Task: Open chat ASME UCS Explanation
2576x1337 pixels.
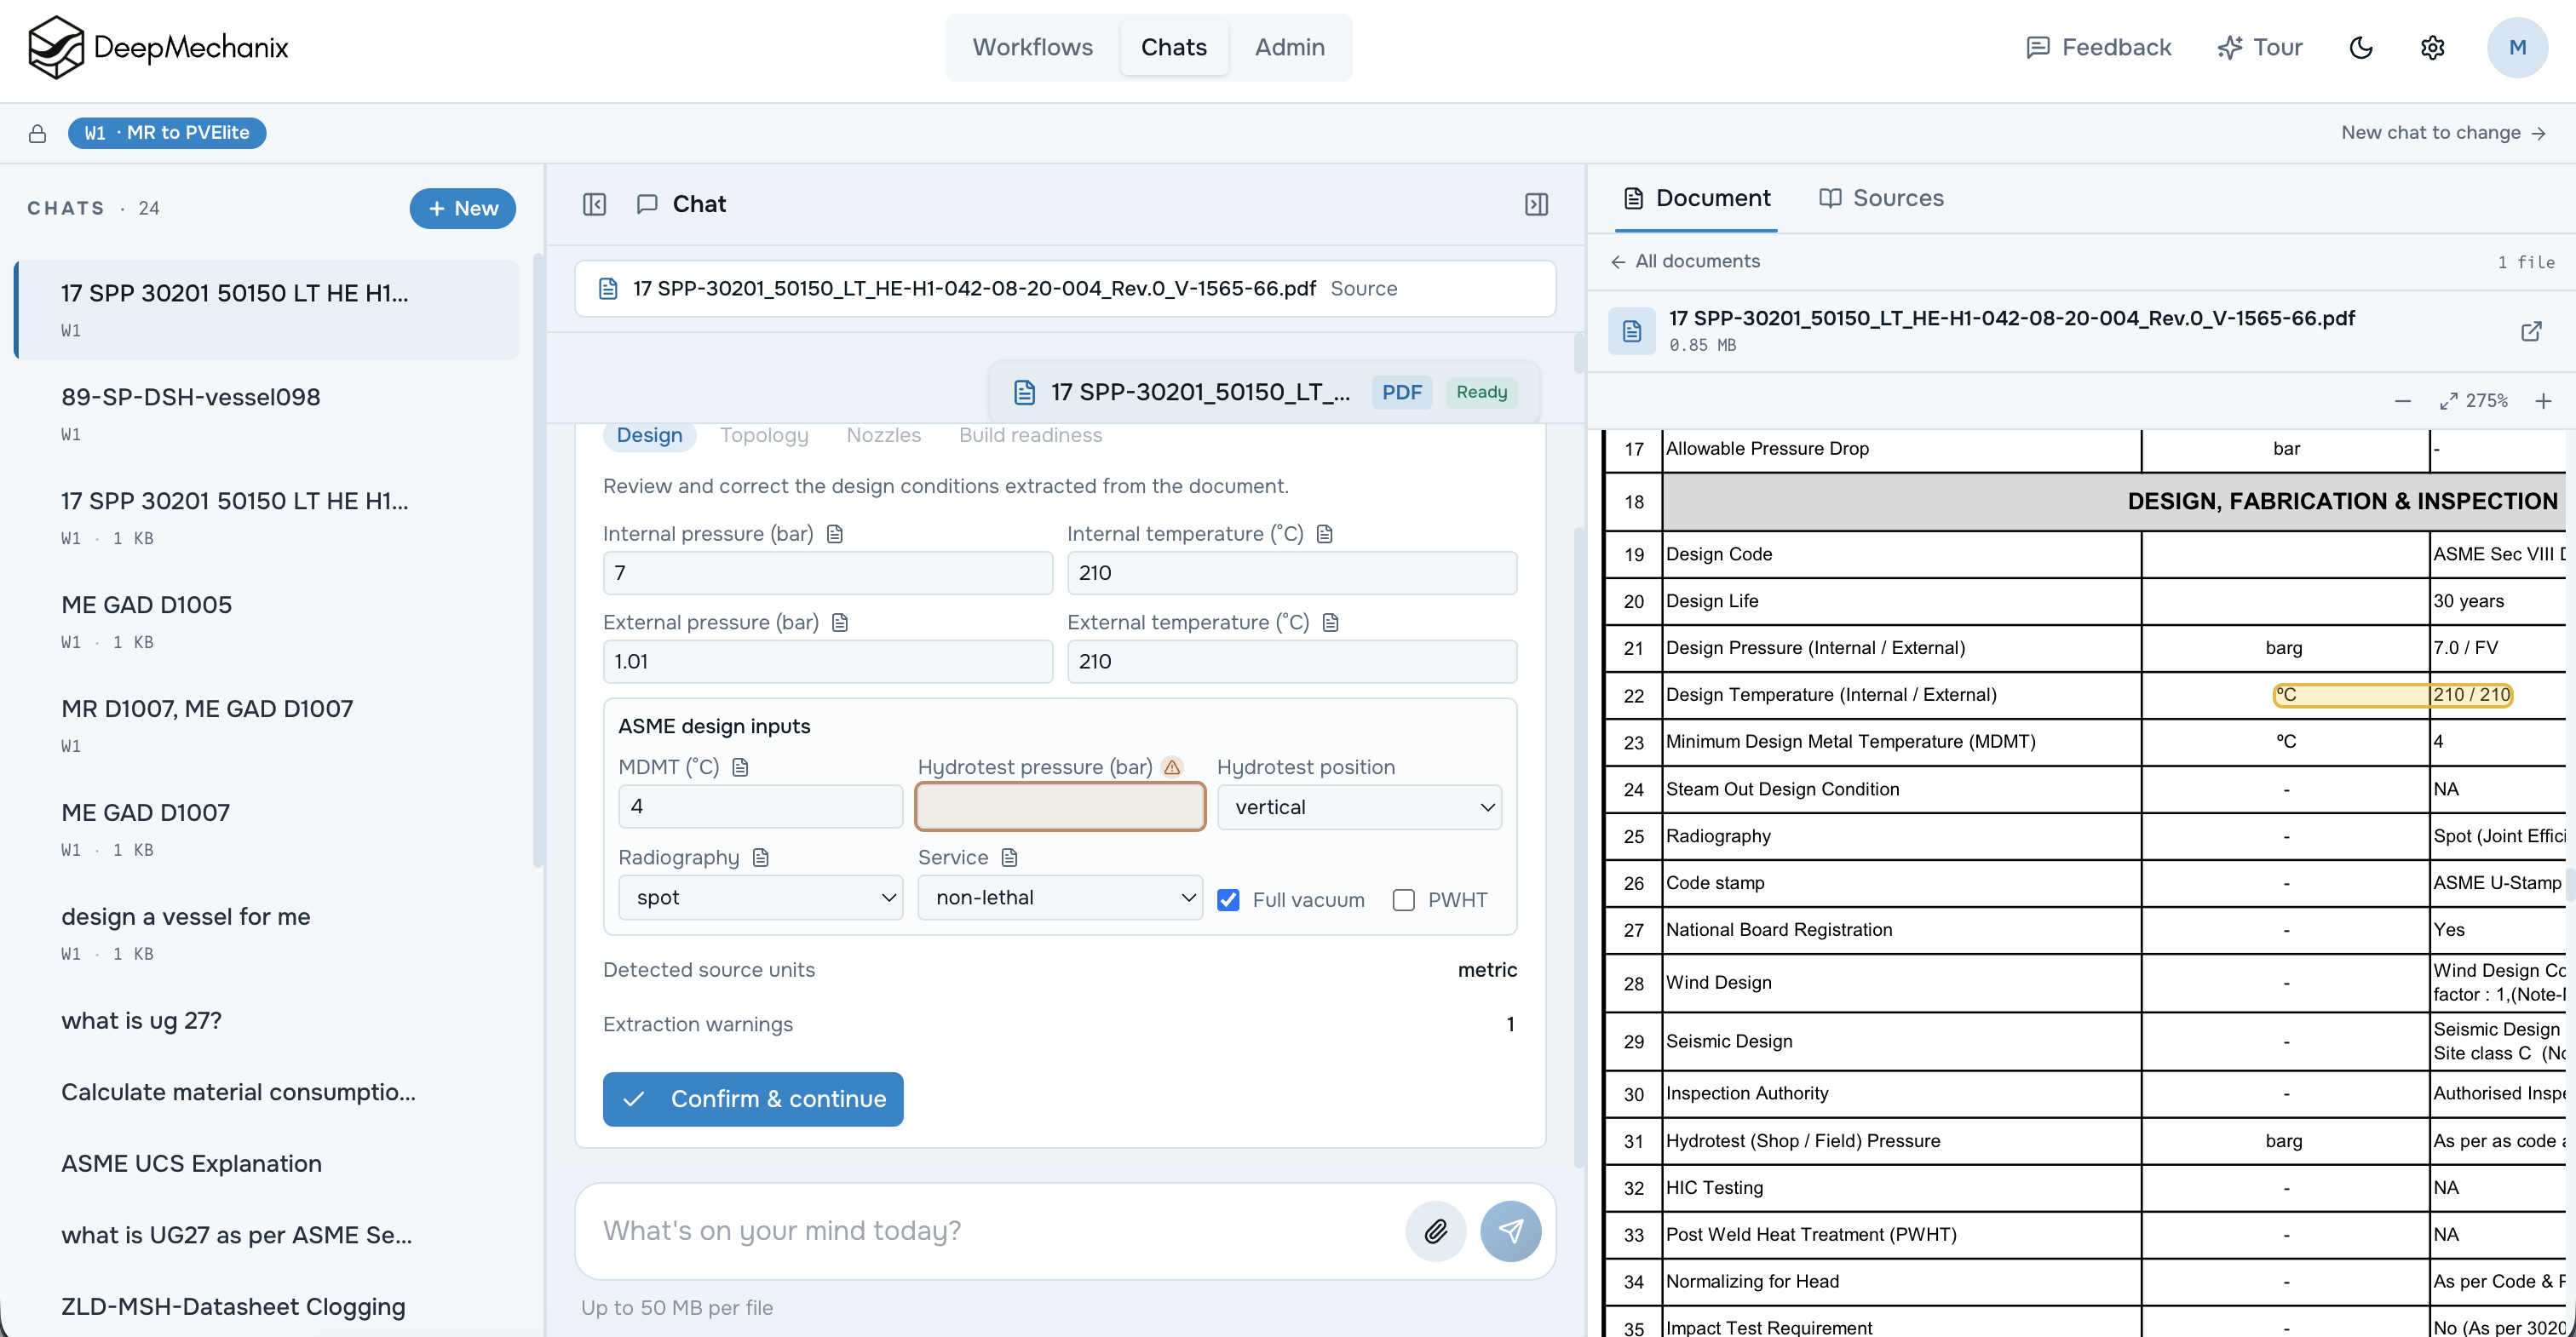Action: [x=267, y=1164]
